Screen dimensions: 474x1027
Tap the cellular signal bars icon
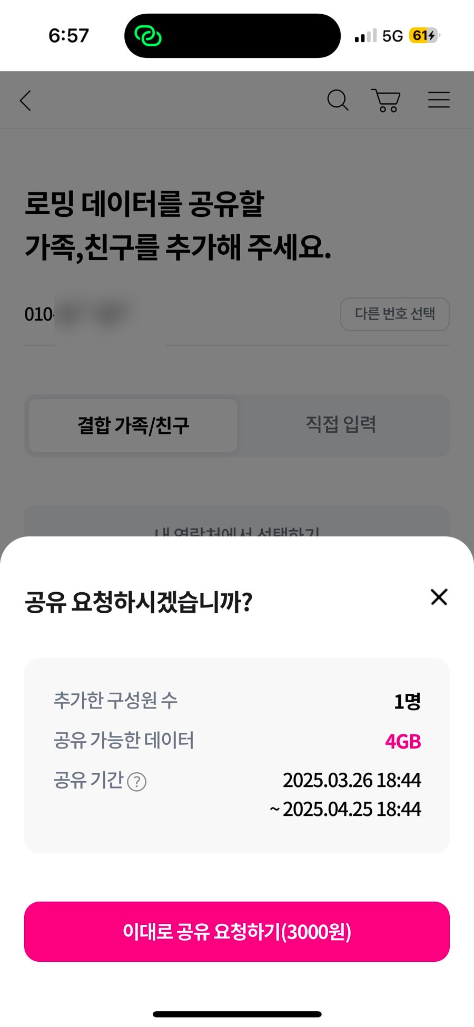pos(366,36)
